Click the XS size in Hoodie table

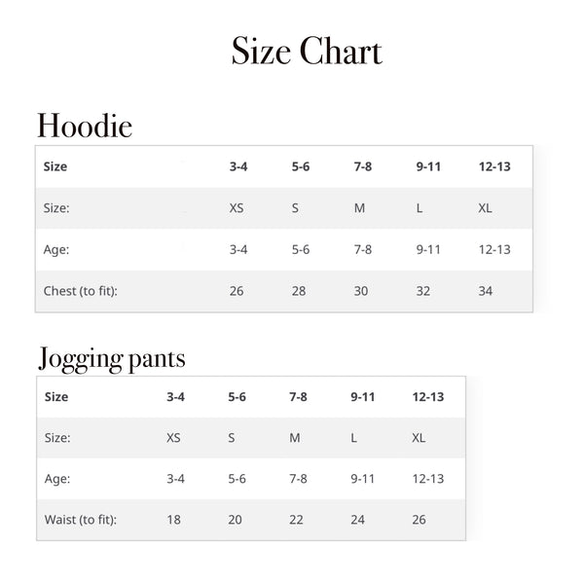(x=237, y=208)
